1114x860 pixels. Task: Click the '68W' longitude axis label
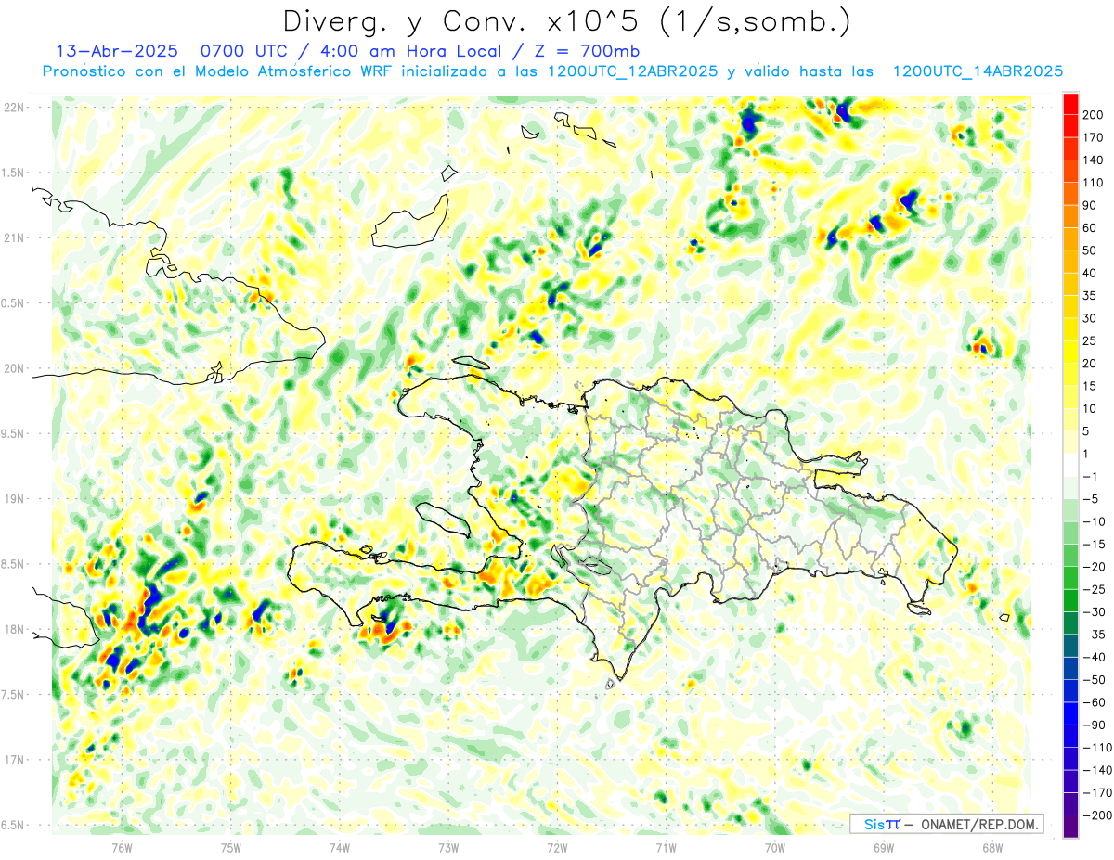pyautogui.click(x=992, y=847)
